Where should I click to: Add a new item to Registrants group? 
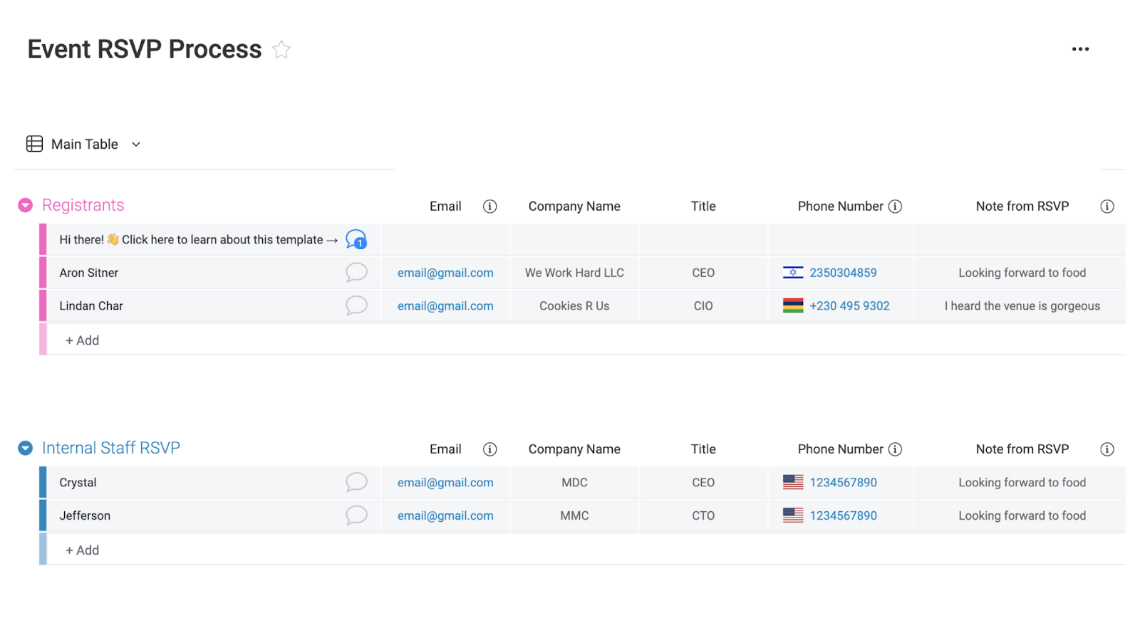pyautogui.click(x=83, y=340)
